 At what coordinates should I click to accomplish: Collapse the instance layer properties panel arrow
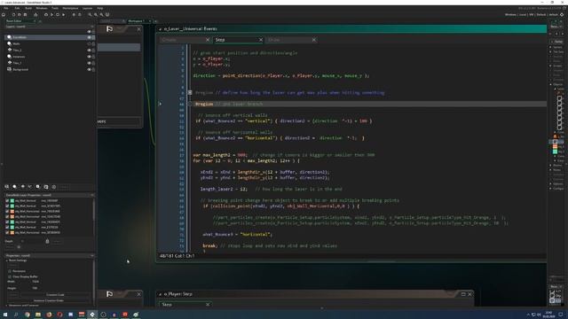click(x=92, y=195)
